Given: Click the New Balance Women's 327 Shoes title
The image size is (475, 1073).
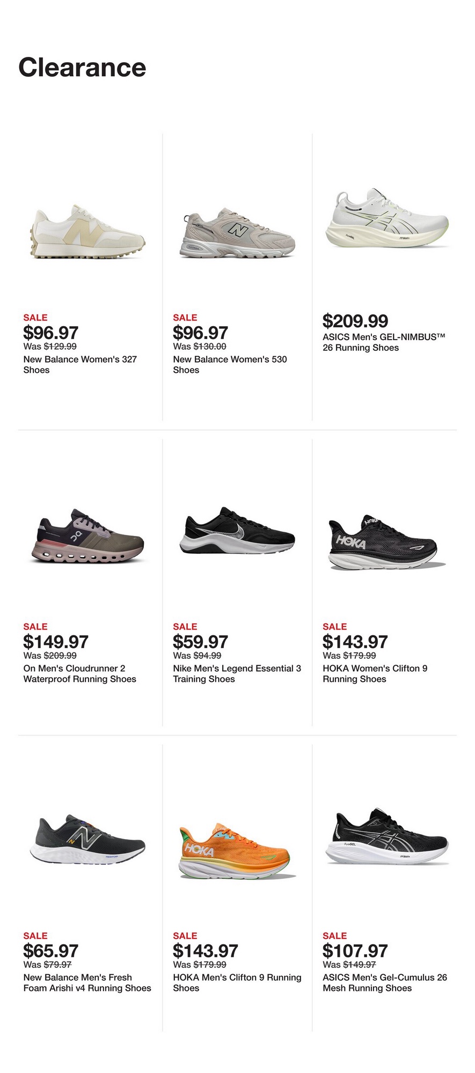Looking at the screenshot, I should [x=80, y=365].
